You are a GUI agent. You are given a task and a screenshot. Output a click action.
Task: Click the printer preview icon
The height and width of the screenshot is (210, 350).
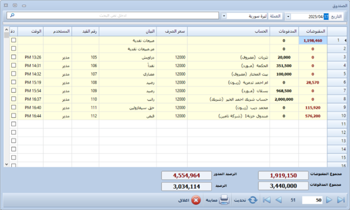(224, 200)
